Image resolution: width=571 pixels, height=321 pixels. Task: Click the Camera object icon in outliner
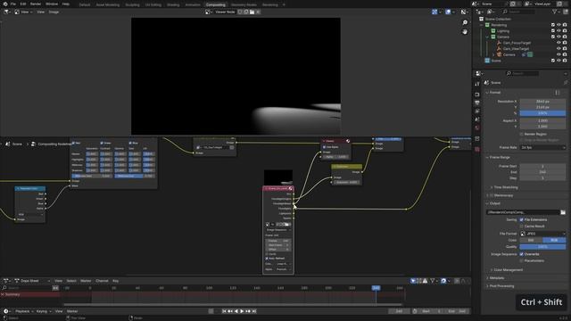click(500, 54)
